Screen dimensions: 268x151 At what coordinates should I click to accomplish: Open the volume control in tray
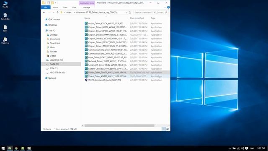[x=242, y=148]
